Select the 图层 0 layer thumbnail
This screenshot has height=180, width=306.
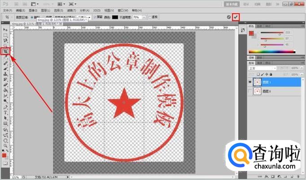coord(258,92)
